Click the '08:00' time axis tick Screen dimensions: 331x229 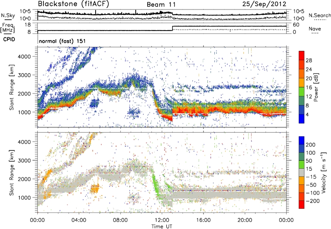[120, 220]
